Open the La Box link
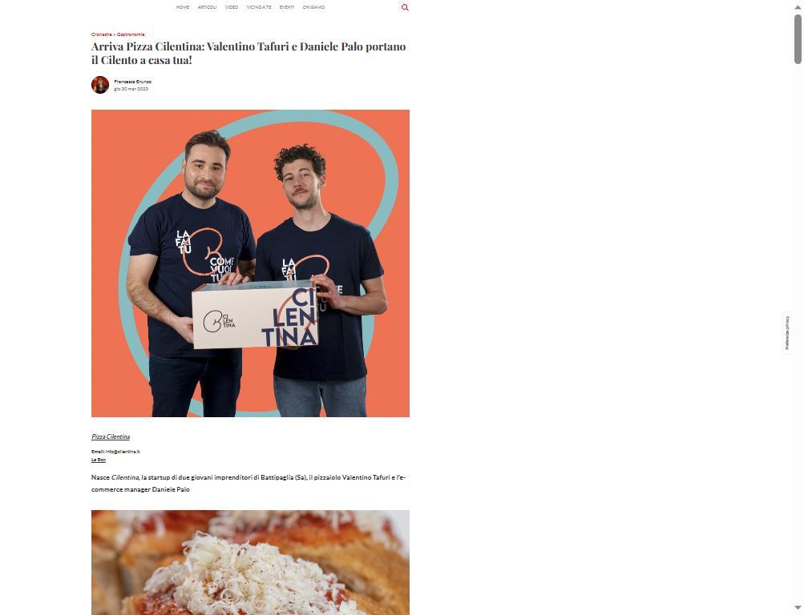This screenshot has height=615, width=804. [99, 460]
